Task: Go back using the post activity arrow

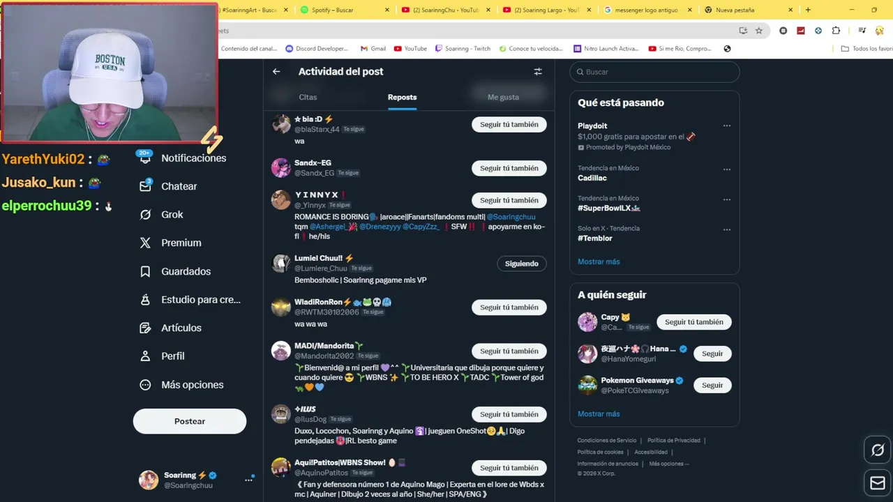Action: click(x=276, y=71)
